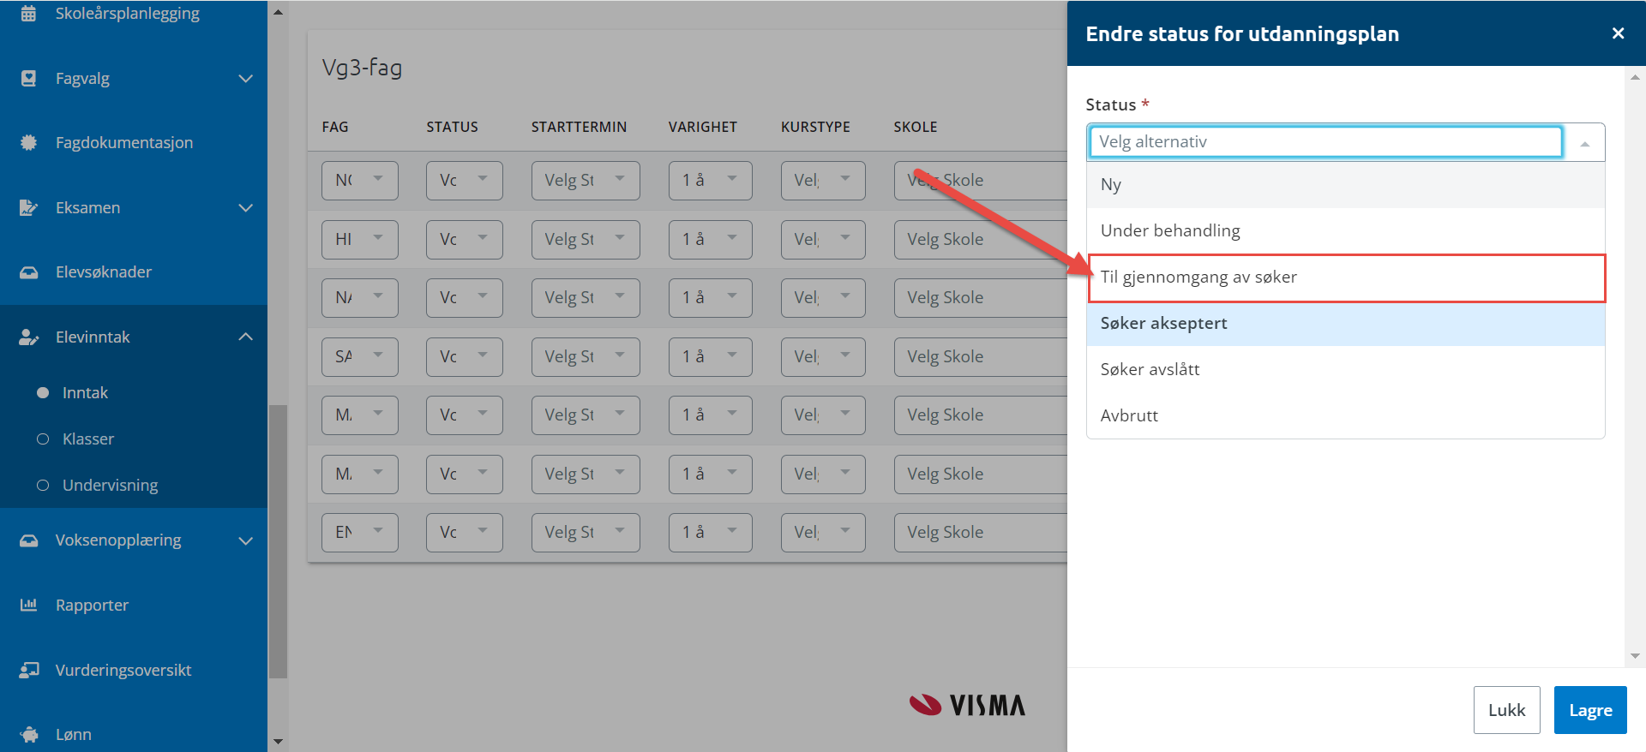Click the Fagdokumentasjon badge icon
Viewport: 1646px width, 752px height.
(28, 142)
